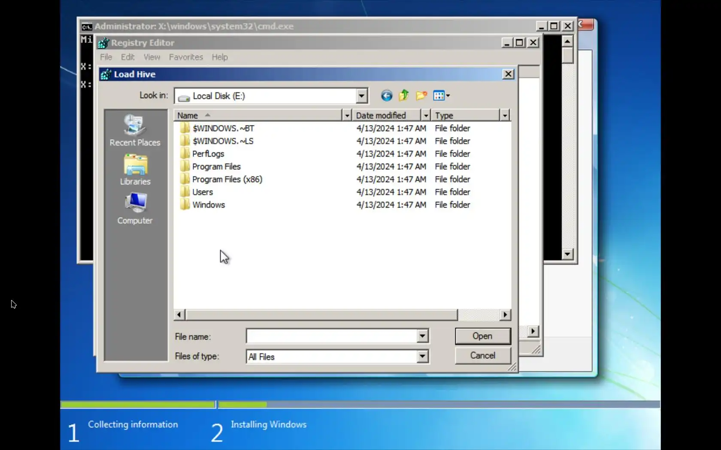Expand the Look in drive dropdown
Screen dimensions: 721x450
(361, 96)
